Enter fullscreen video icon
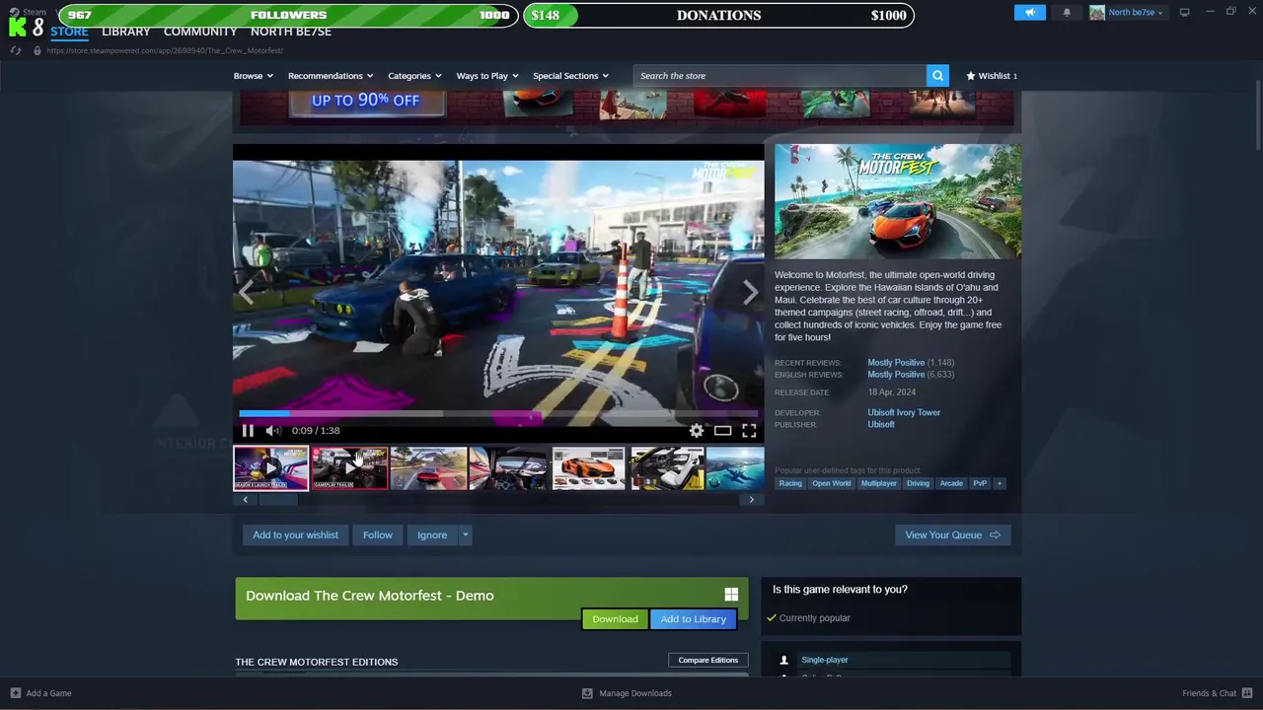 pos(749,431)
